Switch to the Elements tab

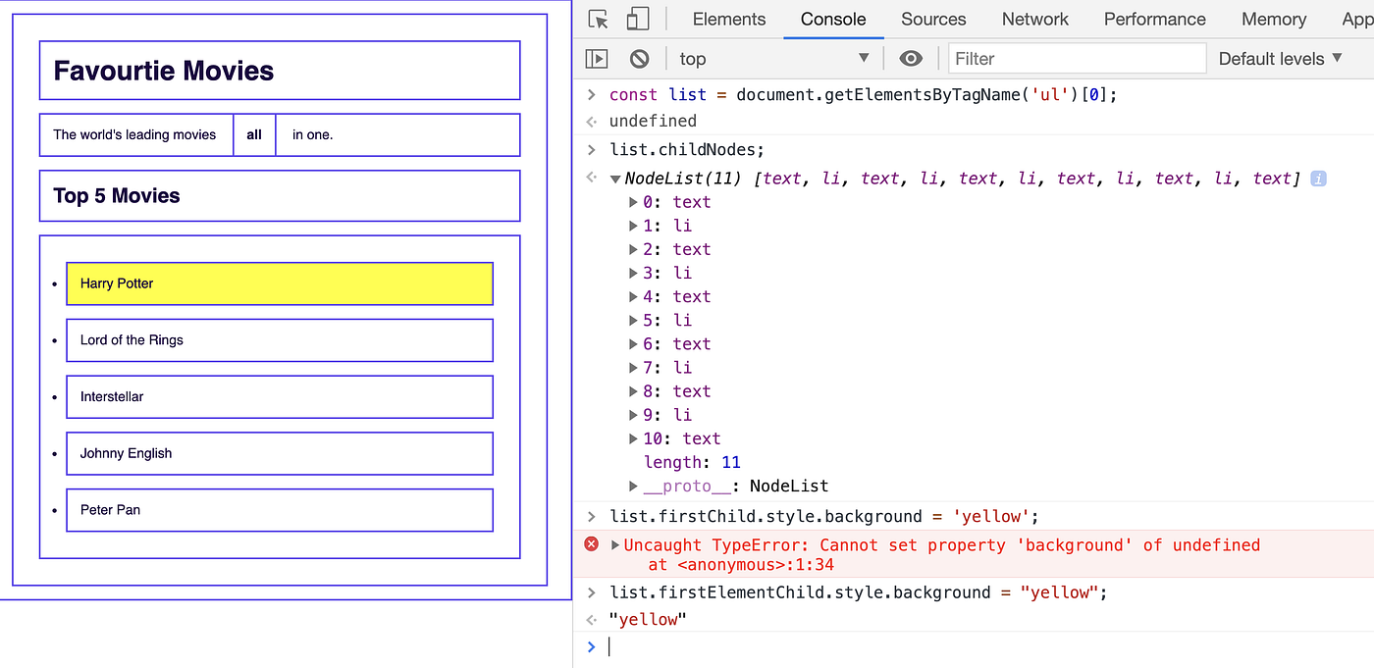point(728,19)
